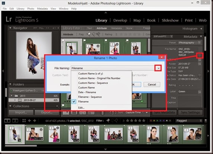Image resolution: width=213 pixels, height=154 pixels.
Task: Select the plain 'Custom Name' option
Action: 86,88
